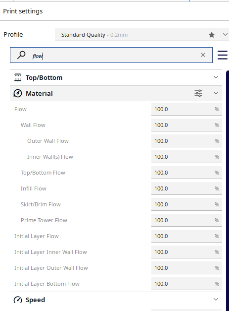Click the Top/Bottom category icon
The width and height of the screenshot is (229, 311).
click(x=18, y=77)
